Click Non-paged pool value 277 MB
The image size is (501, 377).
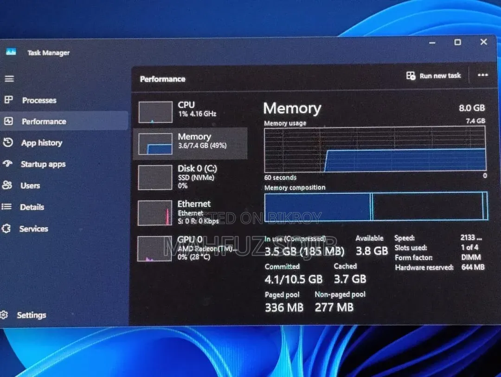pos(334,307)
